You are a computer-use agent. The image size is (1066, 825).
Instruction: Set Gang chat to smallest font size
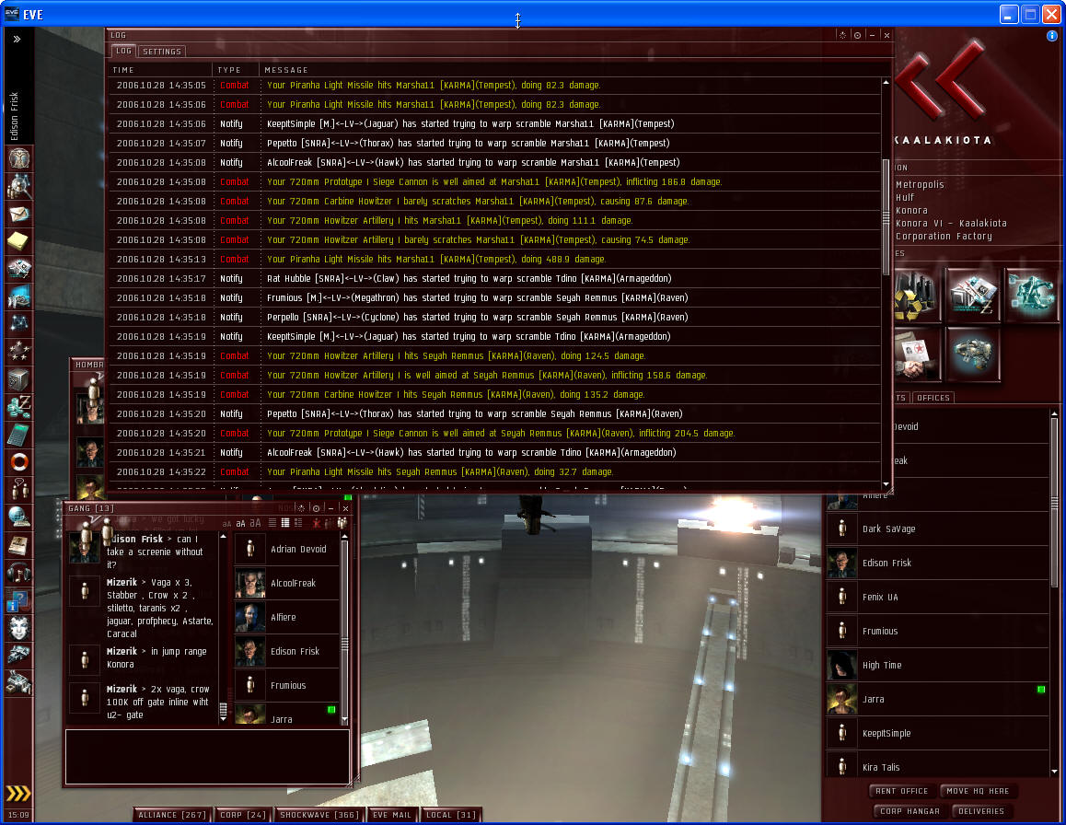[227, 524]
